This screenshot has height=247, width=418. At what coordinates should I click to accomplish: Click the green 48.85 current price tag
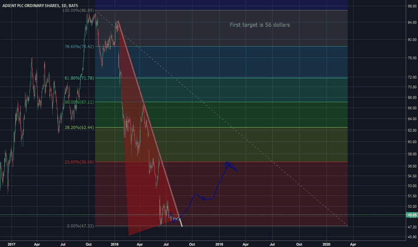[412, 215]
